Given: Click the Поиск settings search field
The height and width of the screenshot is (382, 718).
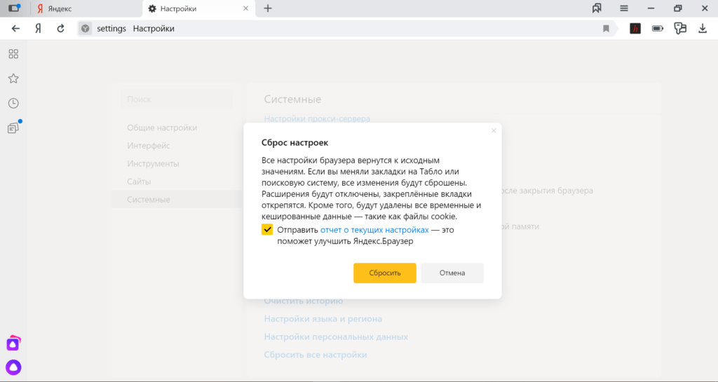Looking at the screenshot, I should click(177, 100).
